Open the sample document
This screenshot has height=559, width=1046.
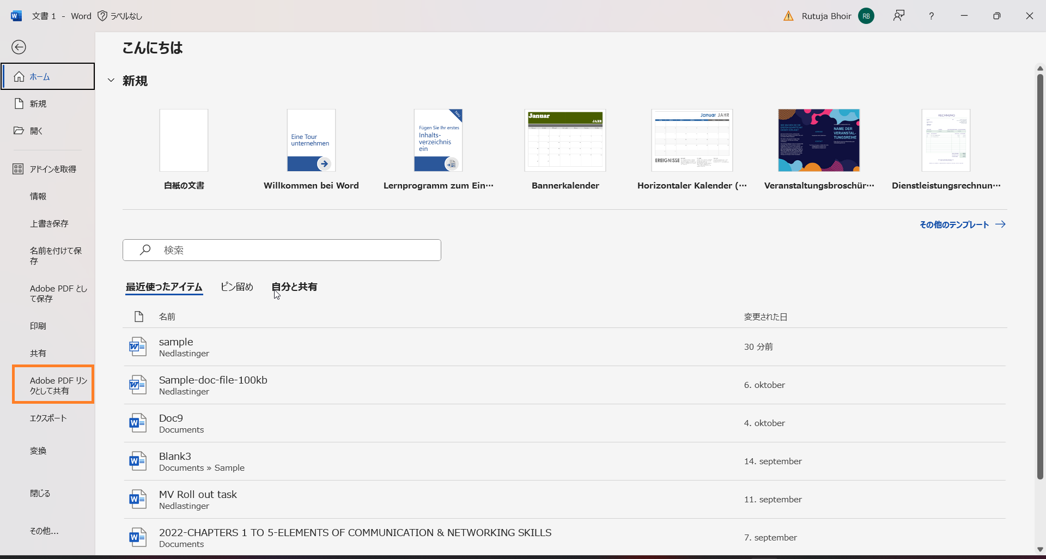click(564, 347)
